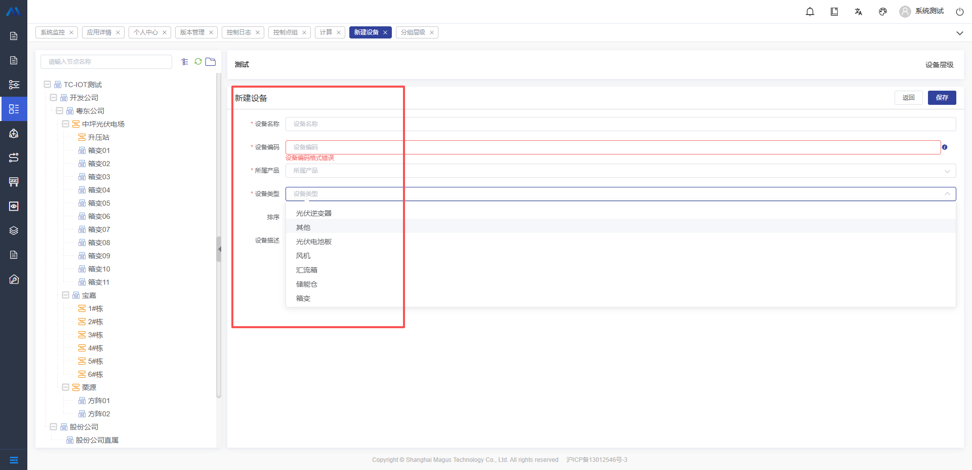The height and width of the screenshot is (470, 972).
Task: Select 光伏逆变器 from the device type list
Action: click(x=314, y=213)
